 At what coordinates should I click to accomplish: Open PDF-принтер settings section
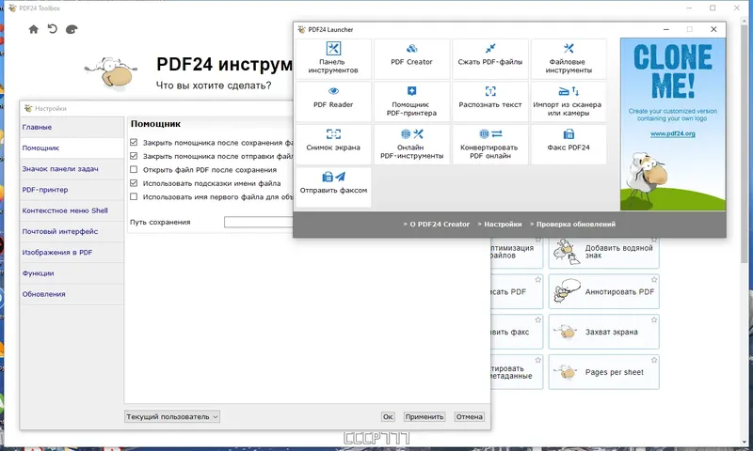click(72, 190)
